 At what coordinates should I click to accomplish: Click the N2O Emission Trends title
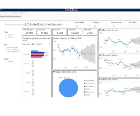[x=108, y=80]
